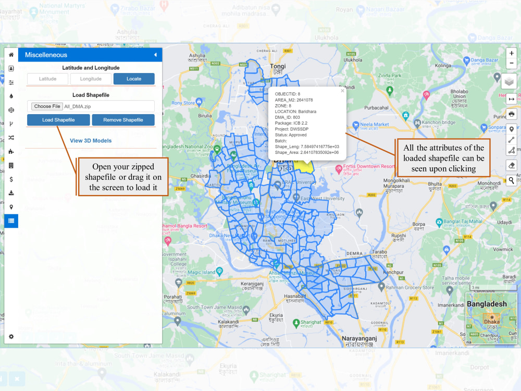Open the dollar sign sidebar icon

[x=11, y=179]
